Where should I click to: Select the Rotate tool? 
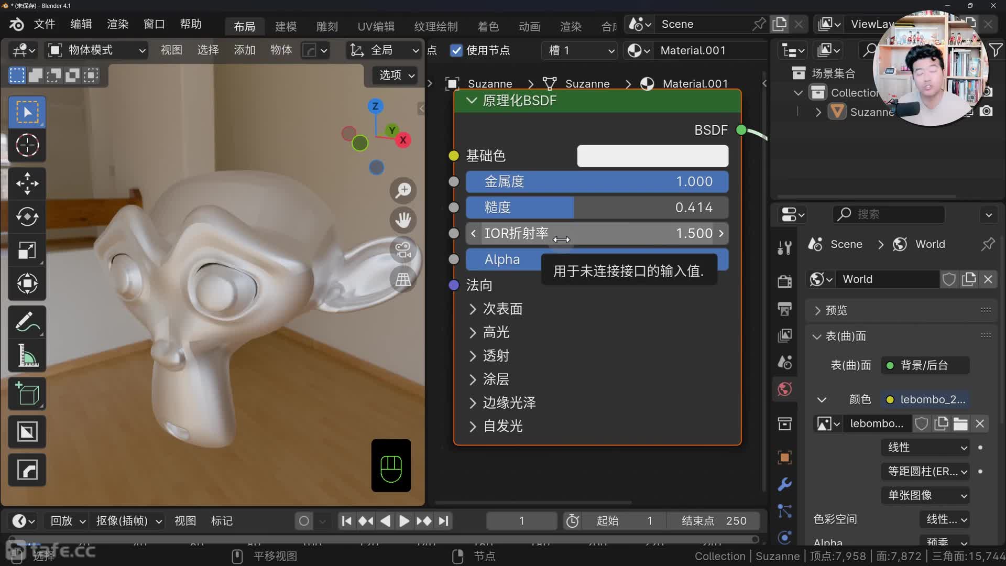coord(27,216)
